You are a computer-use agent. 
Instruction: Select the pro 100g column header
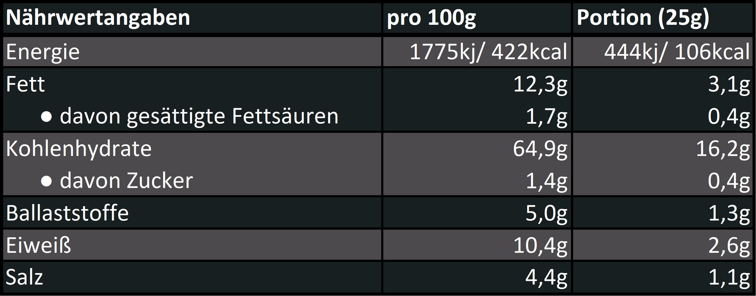(431, 18)
